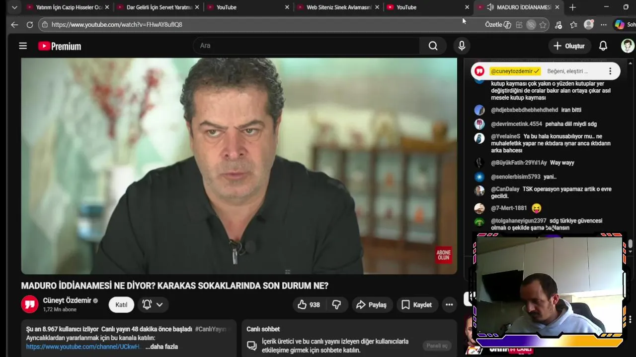Open the media music note control
Screen dimensions: 636x357
pyautogui.click(x=558, y=24)
